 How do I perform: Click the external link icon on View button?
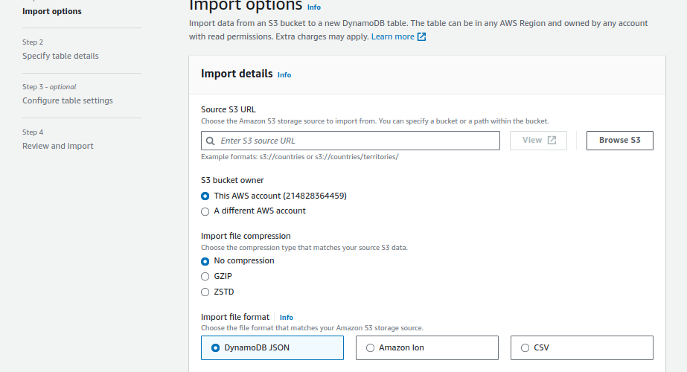[552, 140]
